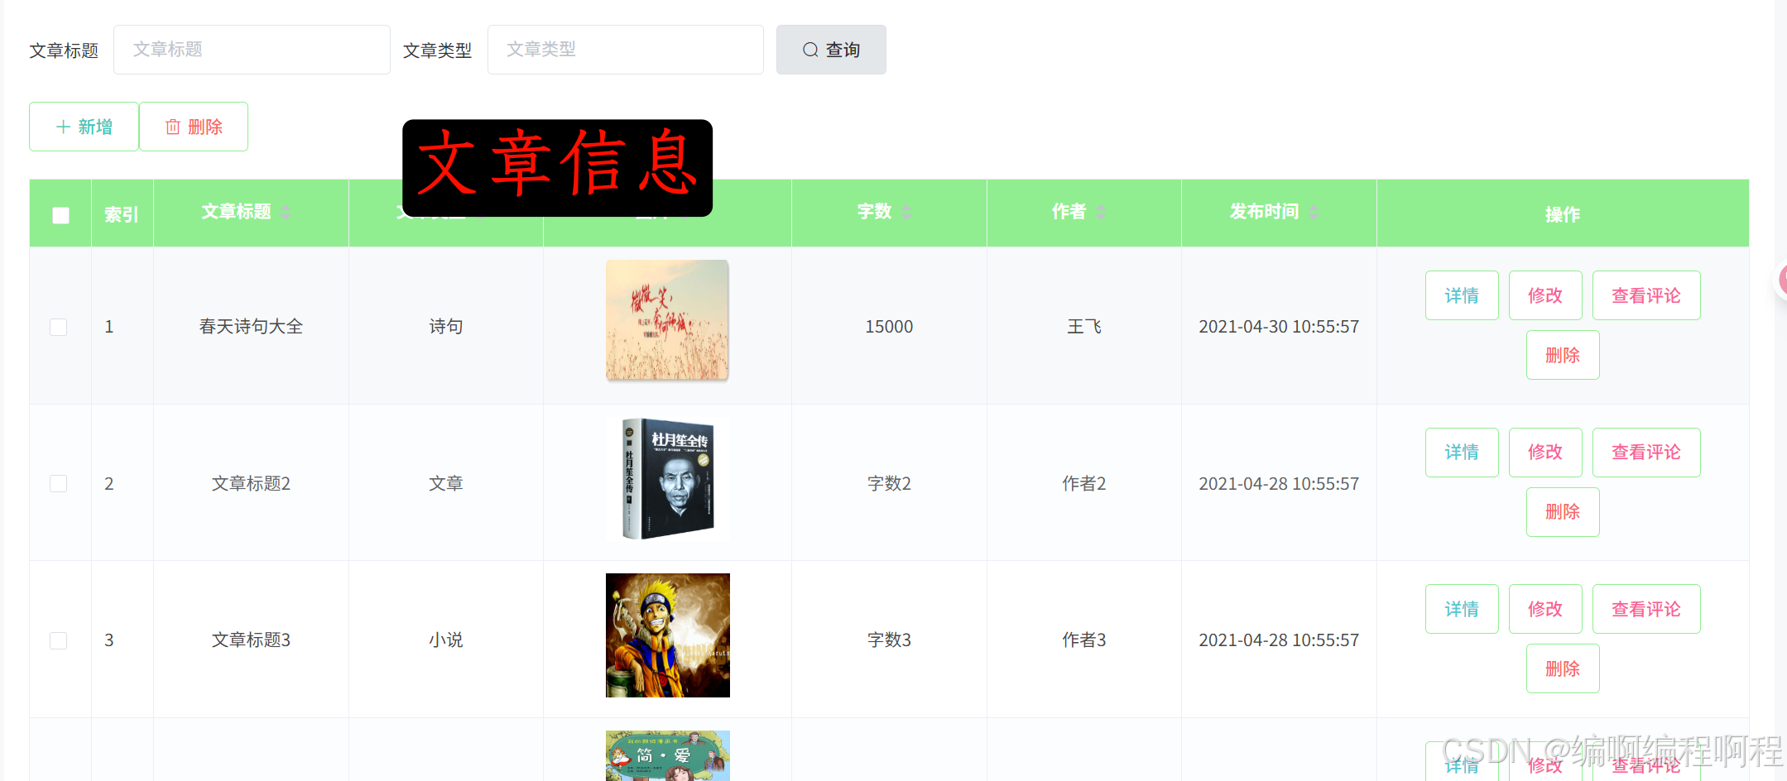The width and height of the screenshot is (1787, 781).
Task: Sort by the 字数 column sort arrows
Action: [906, 213]
